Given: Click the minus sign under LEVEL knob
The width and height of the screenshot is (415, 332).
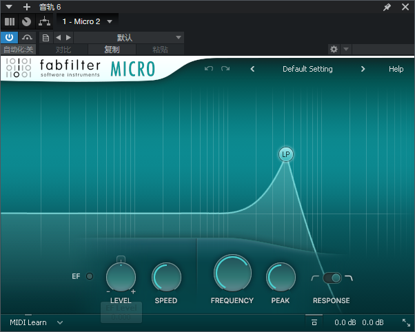Looking at the screenshot, I should (x=108, y=291).
